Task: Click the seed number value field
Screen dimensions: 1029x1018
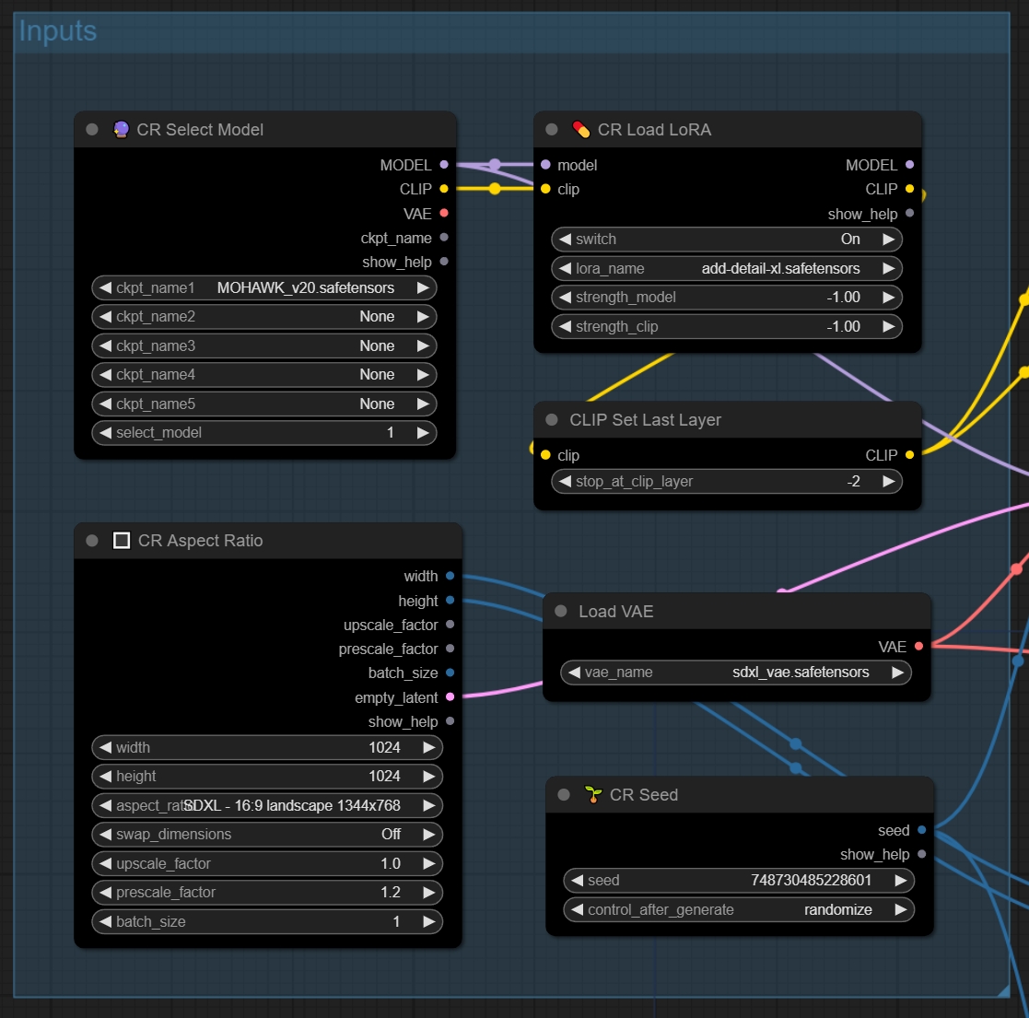Action: 738,881
